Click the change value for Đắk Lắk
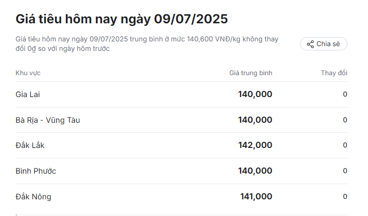This screenshot has height=216, width=368. [x=345, y=145]
